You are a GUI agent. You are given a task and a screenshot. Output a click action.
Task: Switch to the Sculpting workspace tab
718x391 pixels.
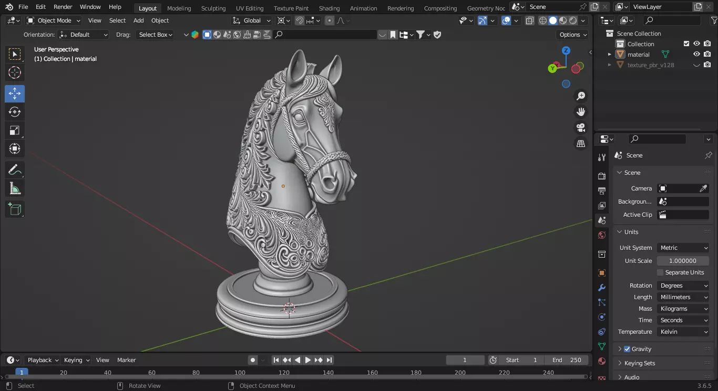[x=213, y=8]
